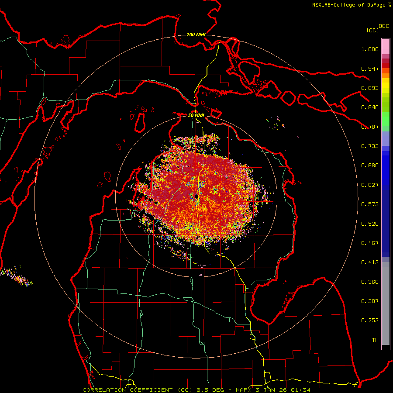Click the 100 NMI range ring label
Image resolution: width=393 pixels, height=393 pixels.
click(196, 34)
